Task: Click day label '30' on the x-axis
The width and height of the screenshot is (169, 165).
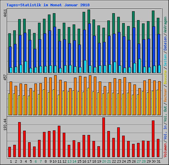Action: 153,161
